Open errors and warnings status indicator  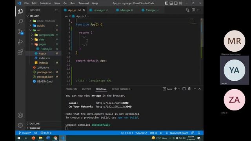coord(46,133)
